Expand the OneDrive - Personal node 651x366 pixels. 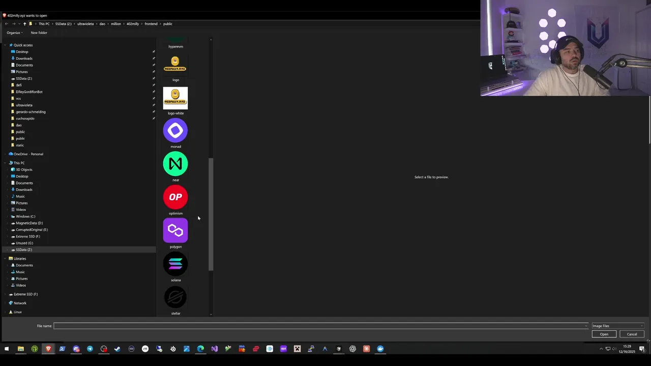6,154
